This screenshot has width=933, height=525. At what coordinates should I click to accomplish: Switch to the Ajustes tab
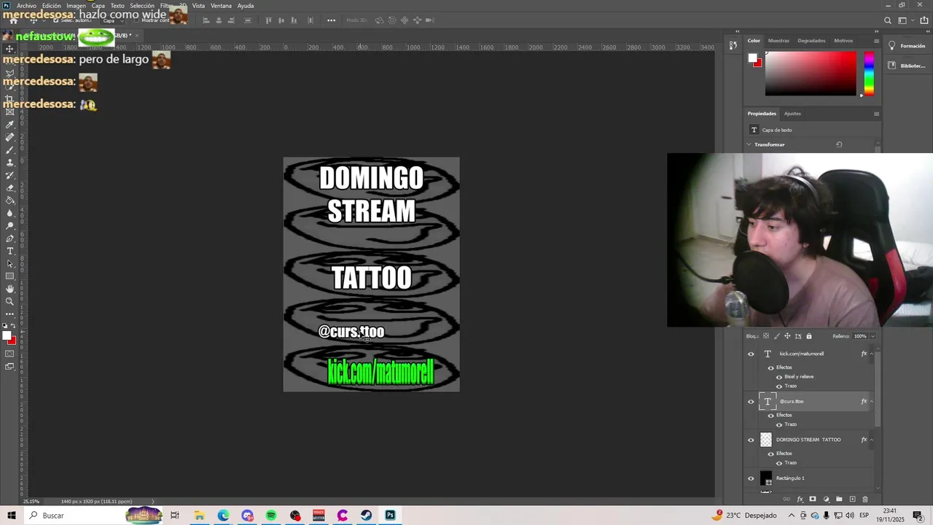click(x=792, y=114)
